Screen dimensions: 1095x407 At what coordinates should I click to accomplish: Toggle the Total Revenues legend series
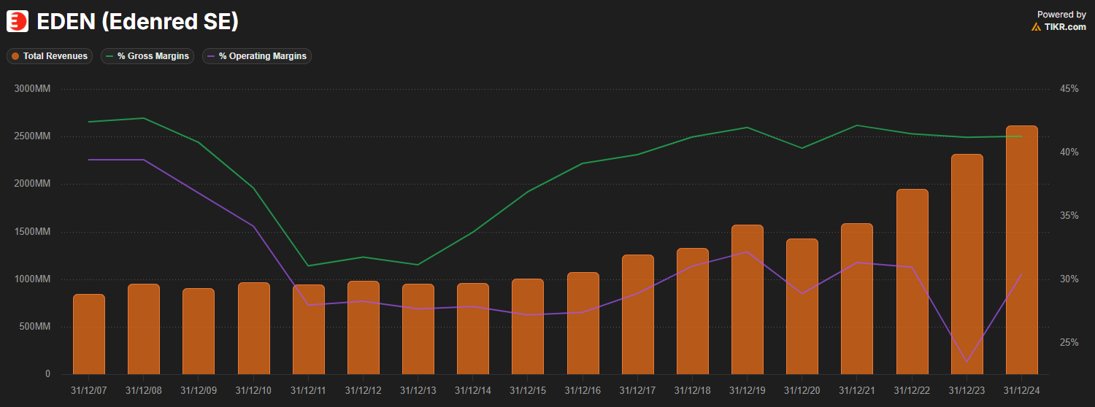point(50,56)
